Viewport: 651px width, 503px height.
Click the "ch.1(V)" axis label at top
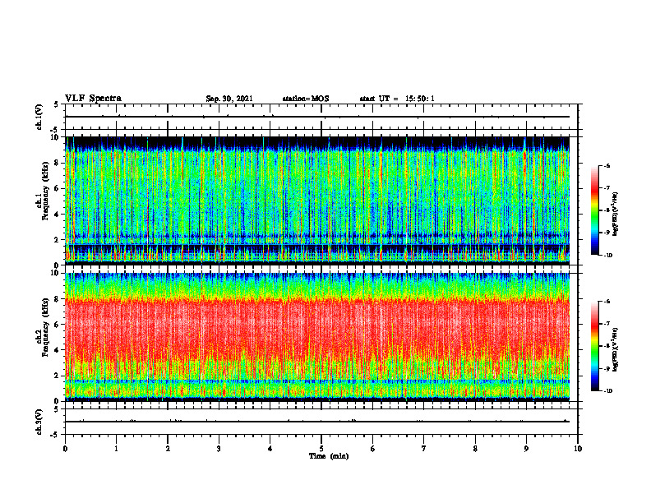[x=39, y=117]
